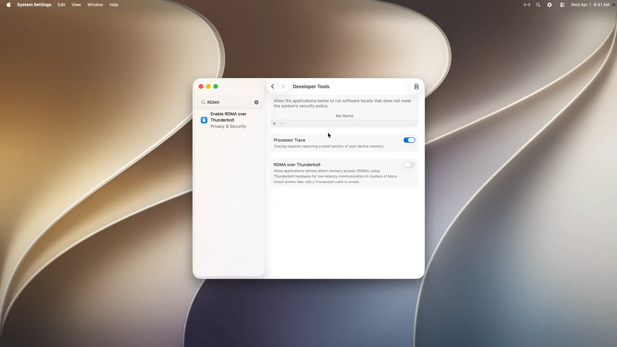
Task: Clear the RDMA search field
Action: click(256, 102)
